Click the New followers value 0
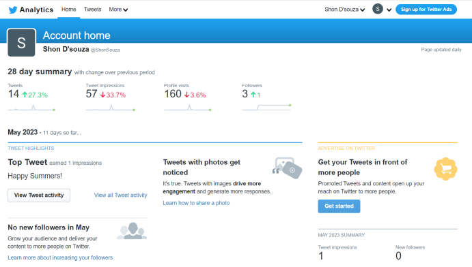The image size is (472, 267). click(x=398, y=256)
